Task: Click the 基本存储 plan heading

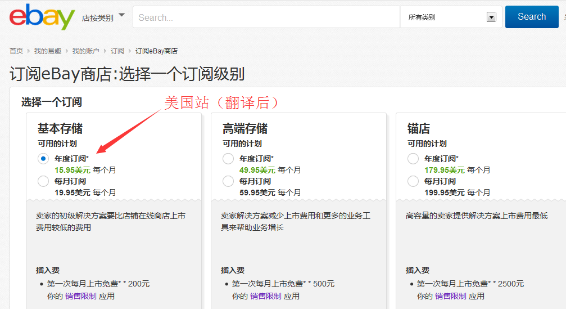Action: (60, 128)
